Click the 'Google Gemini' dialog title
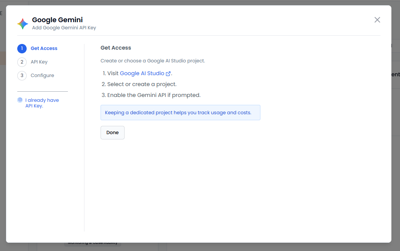 click(57, 20)
